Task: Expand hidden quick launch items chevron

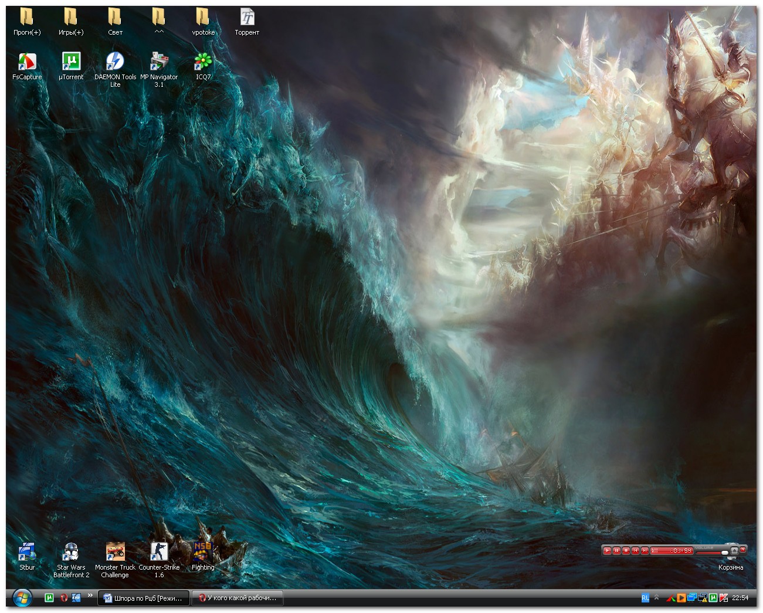Action: point(90,595)
